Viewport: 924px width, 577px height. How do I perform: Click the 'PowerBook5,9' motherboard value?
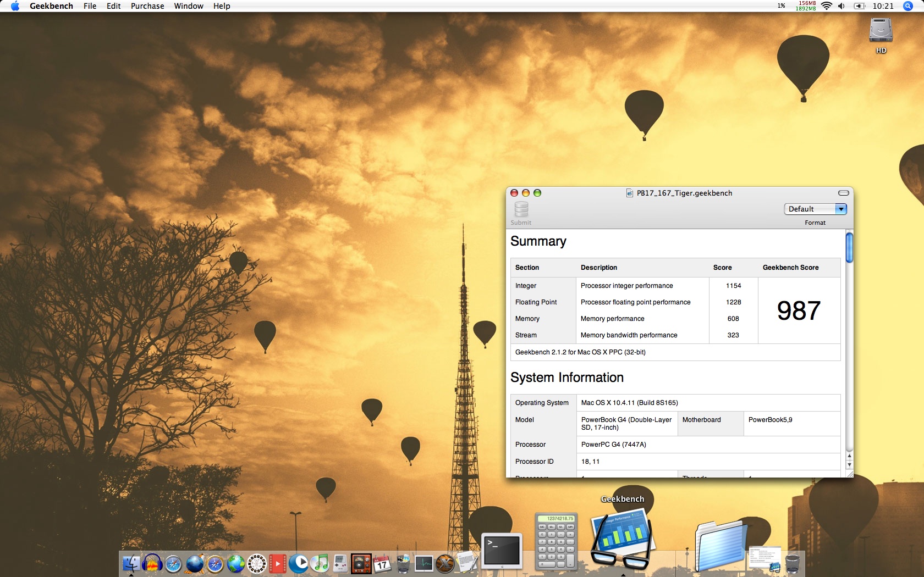(x=770, y=420)
